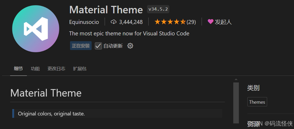The width and height of the screenshot is (294, 129).
Task: Click the Material Theme extension logo
Action: pos(36,29)
